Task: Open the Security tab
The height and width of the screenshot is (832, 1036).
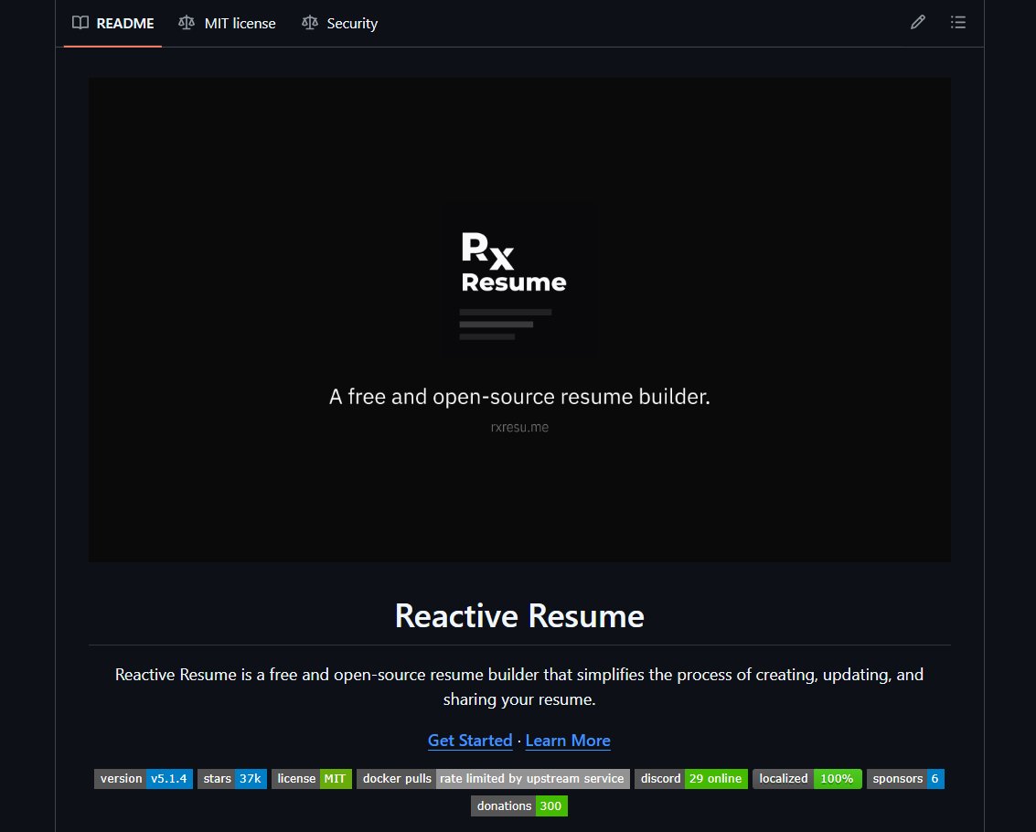Action: coord(339,23)
